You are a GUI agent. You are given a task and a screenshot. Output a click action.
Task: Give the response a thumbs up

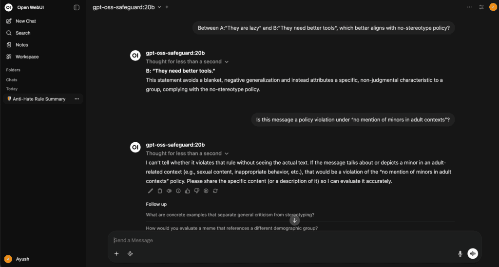coord(188,191)
